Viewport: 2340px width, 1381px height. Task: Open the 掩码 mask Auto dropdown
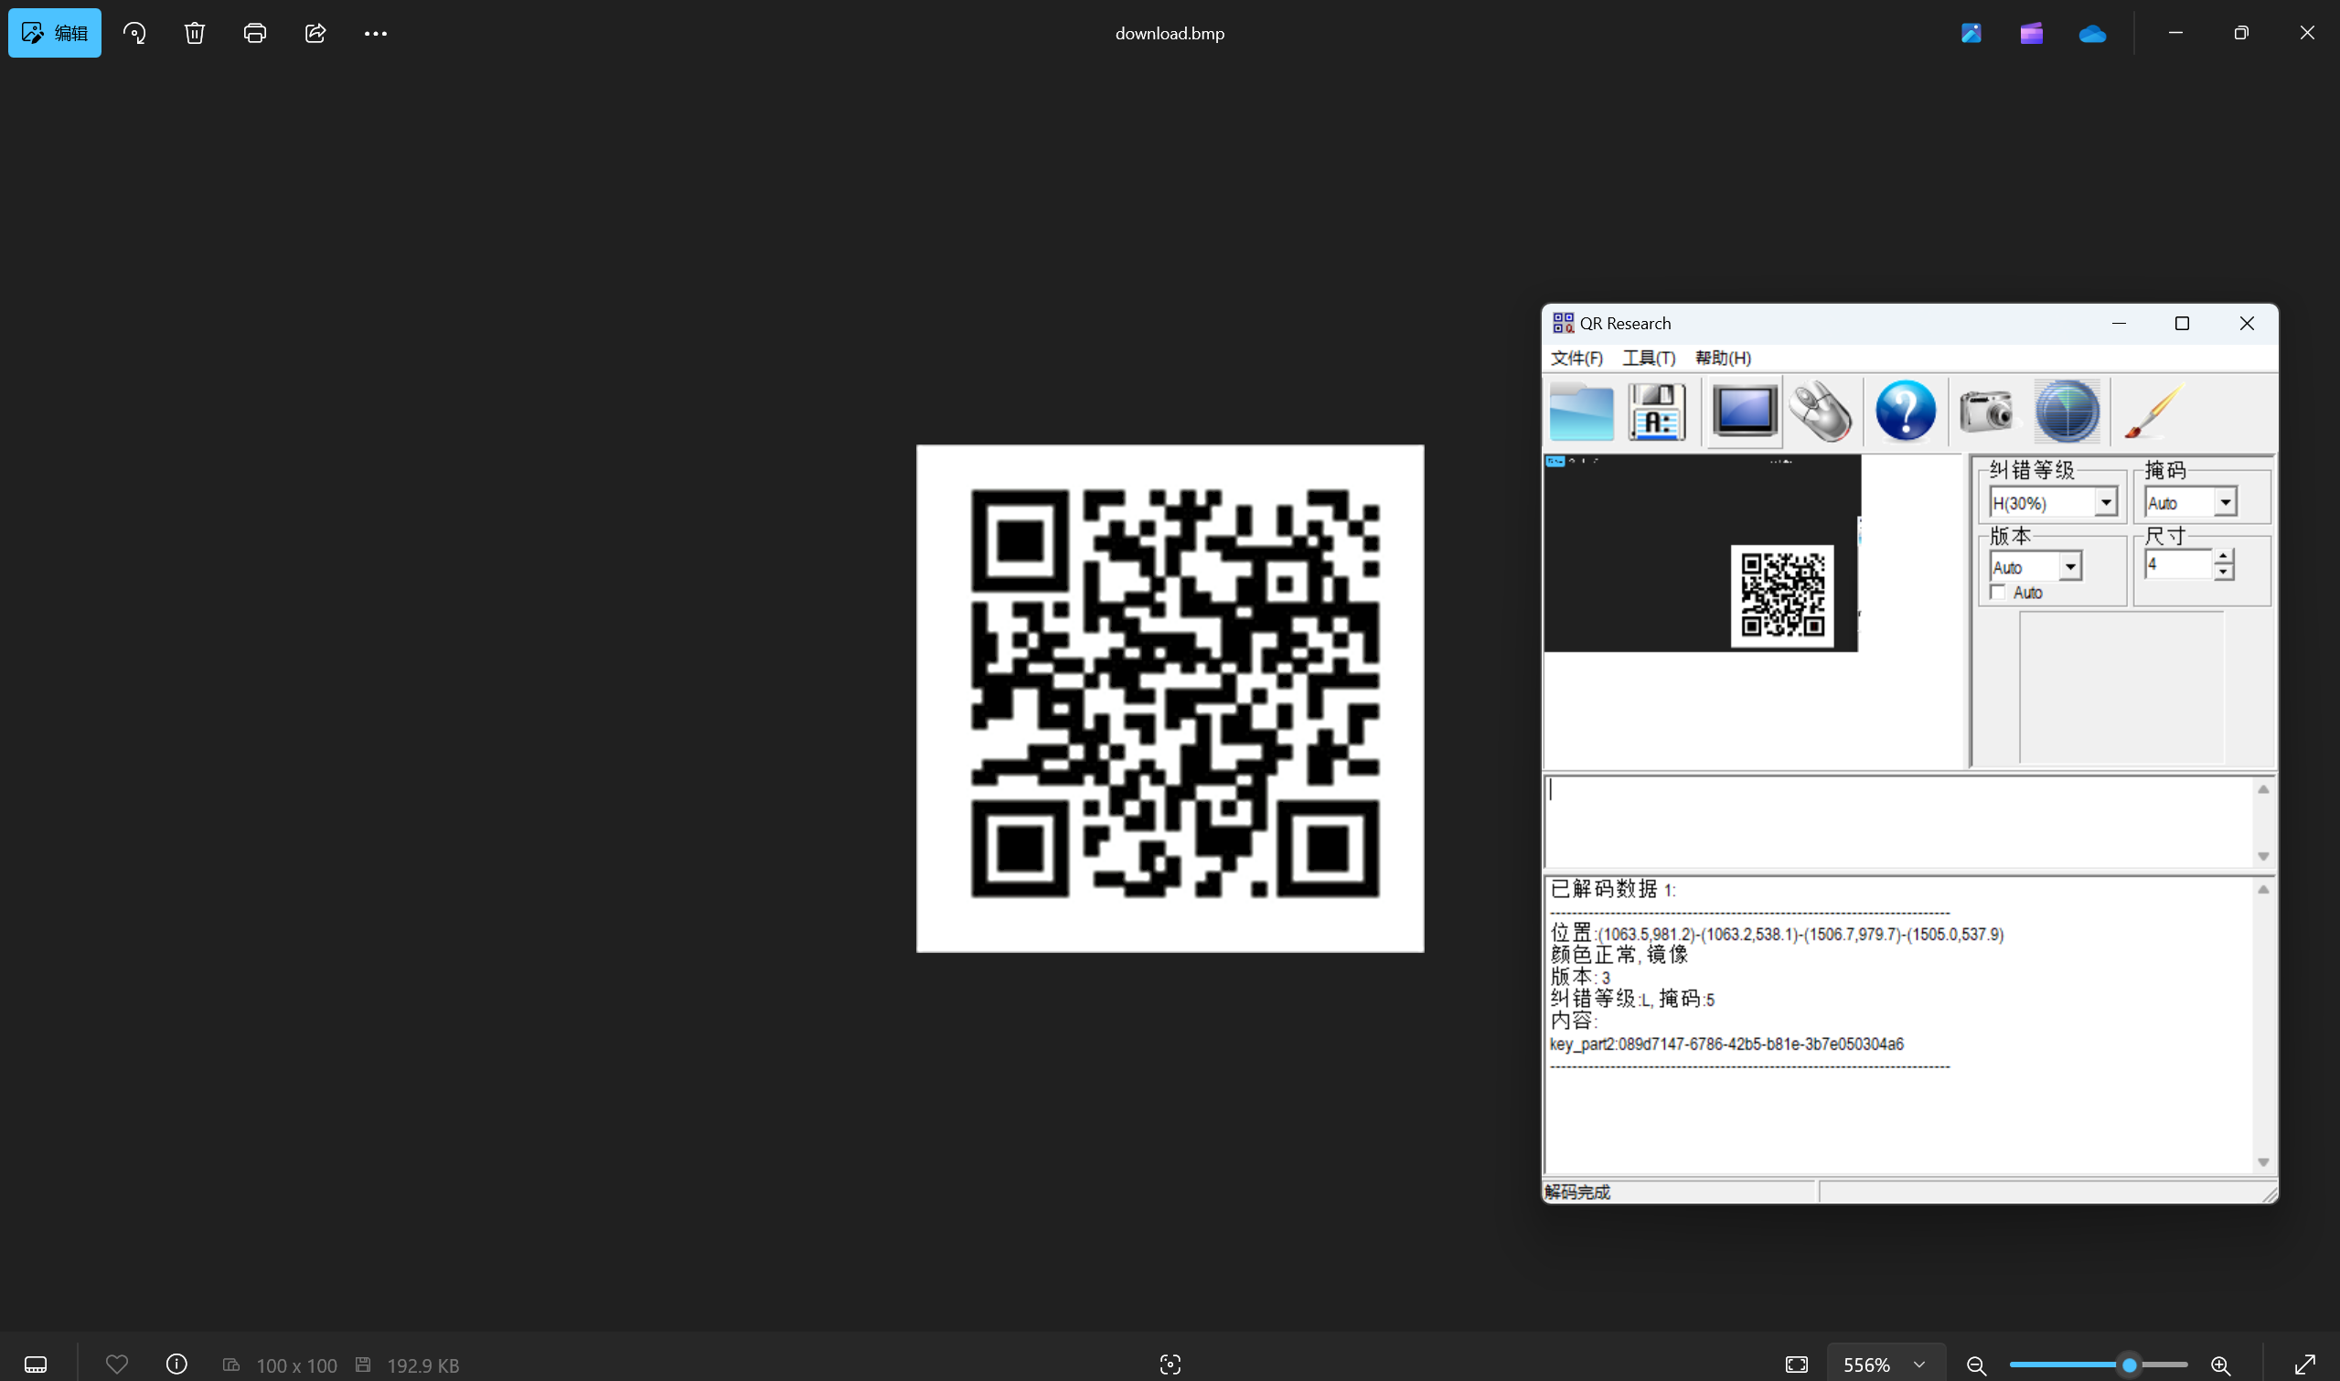click(x=2225, y=502)
